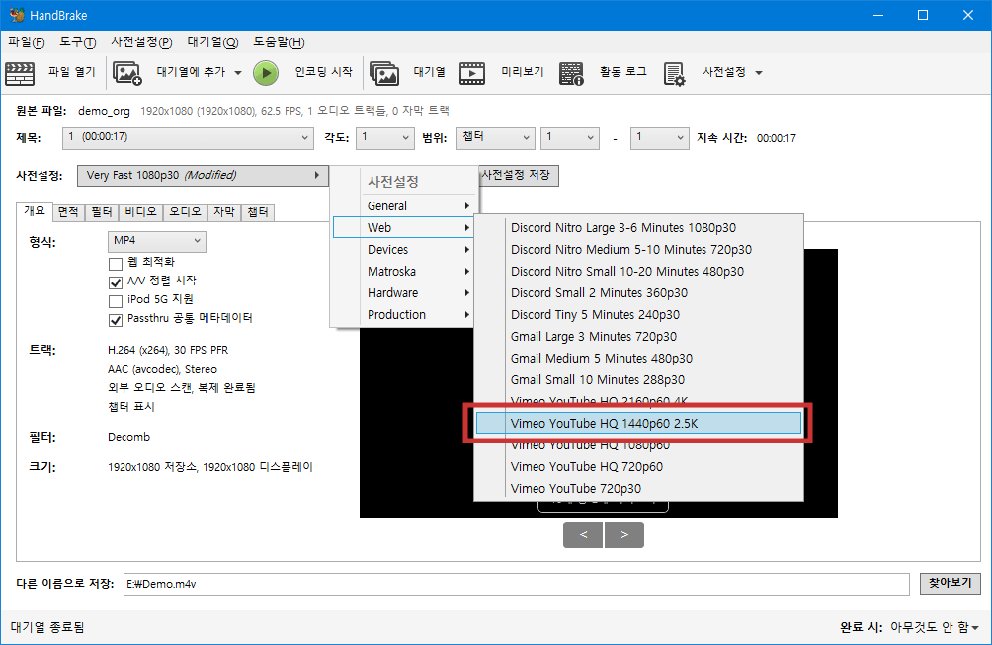The height and width of the screenshot is (645, 992).
Task: Choose Discord Tiny 5 Minutes 240p30
Action: (639, 315)
